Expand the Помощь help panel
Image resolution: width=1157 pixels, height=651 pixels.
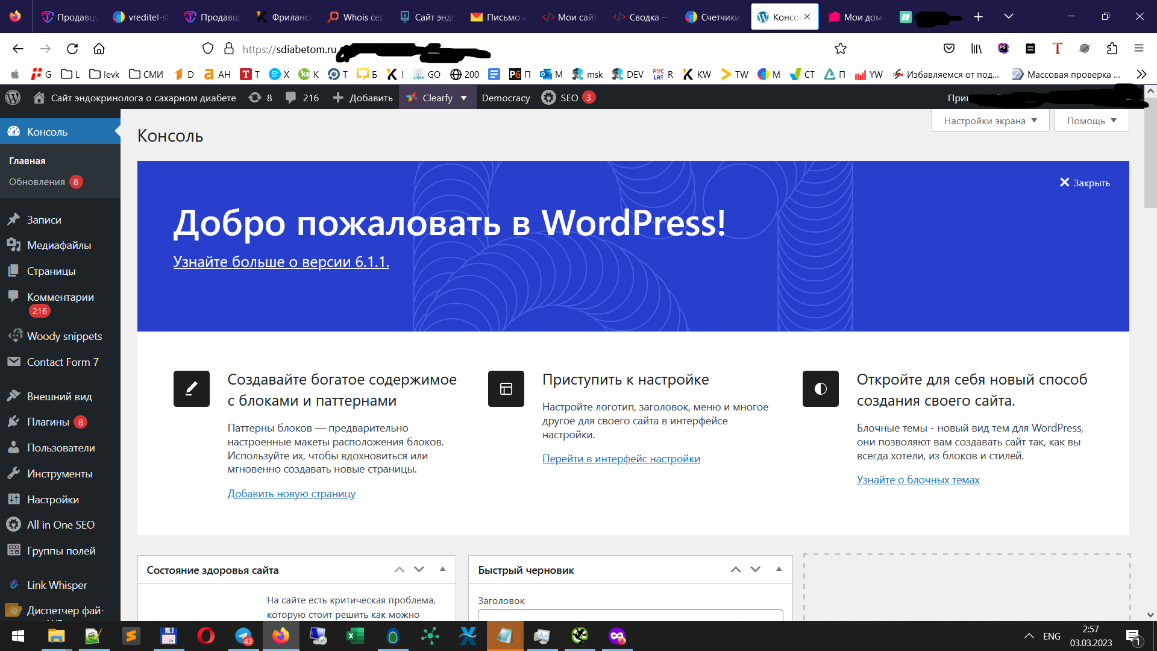[1091, 121]
